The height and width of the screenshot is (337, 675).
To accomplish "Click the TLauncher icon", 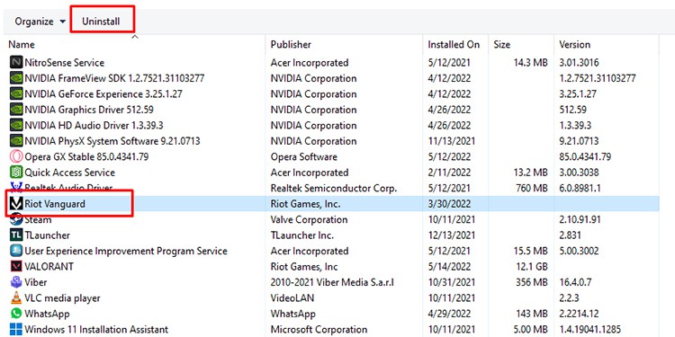I will [16, 235].
